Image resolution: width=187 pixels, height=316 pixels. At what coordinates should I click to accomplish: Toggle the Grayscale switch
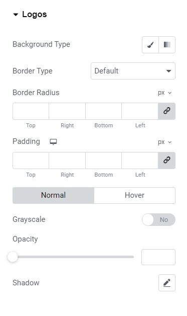tap(158, 219)
